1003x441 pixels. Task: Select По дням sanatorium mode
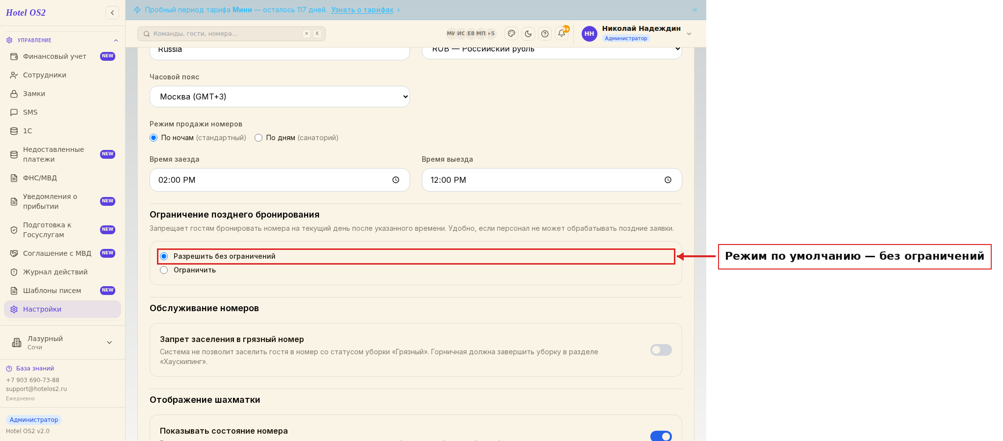point(258,138)
